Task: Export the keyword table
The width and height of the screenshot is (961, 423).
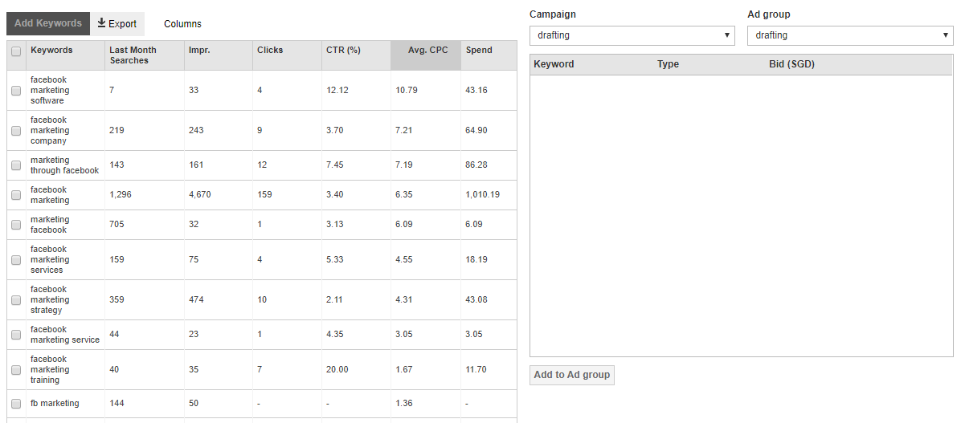Action: [117, 24]
